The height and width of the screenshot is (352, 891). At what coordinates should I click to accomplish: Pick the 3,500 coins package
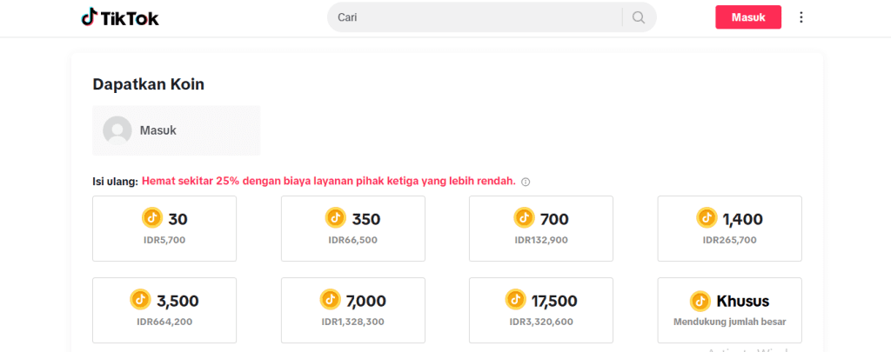(x=164, y=309)
